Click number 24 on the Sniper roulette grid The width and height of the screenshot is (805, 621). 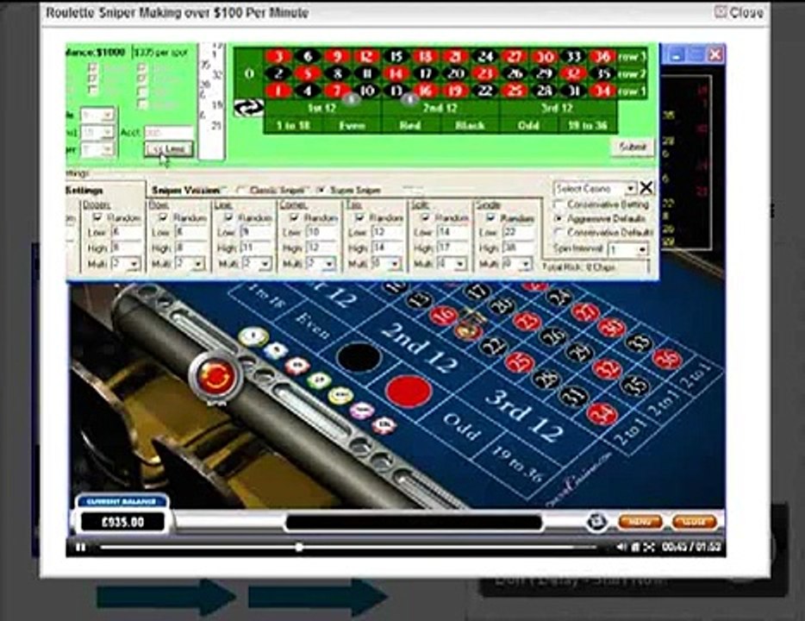(x=485, y=56)
